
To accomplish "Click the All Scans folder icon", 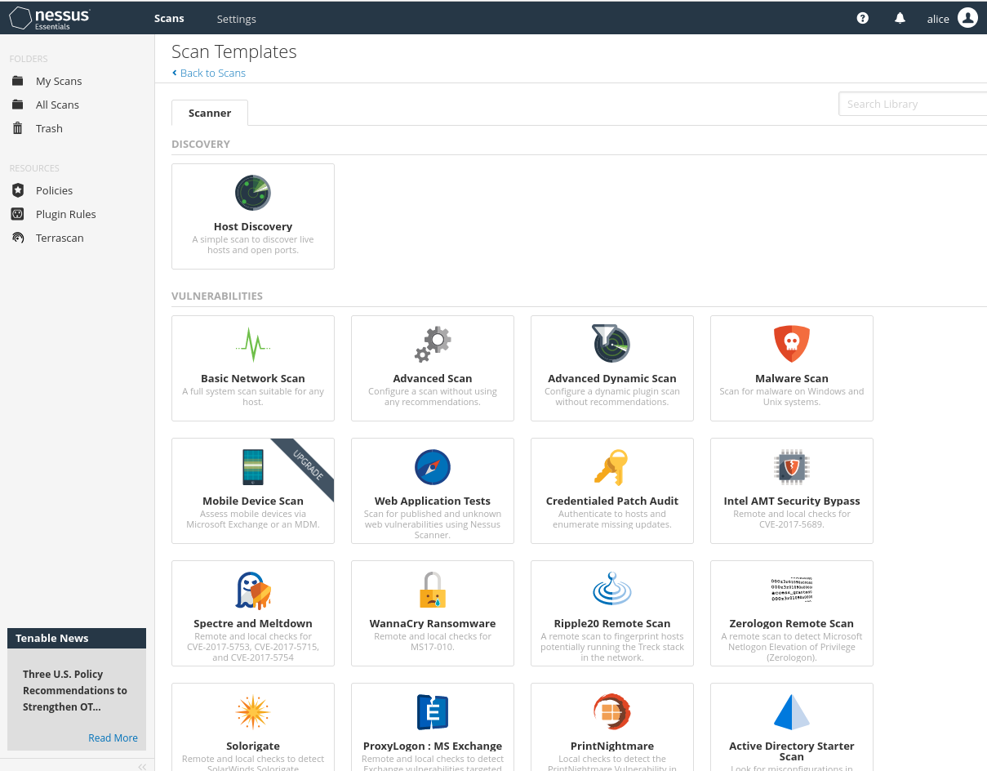I will pos(18,105).
